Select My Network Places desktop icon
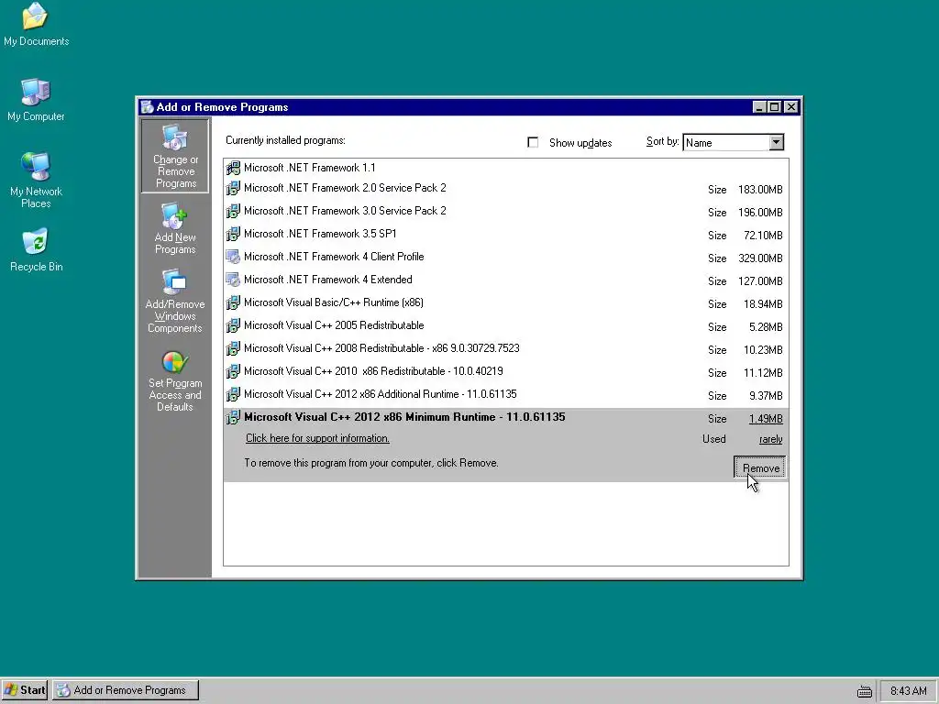This screenshot has width=939, height=704. (x=36, y=180)
